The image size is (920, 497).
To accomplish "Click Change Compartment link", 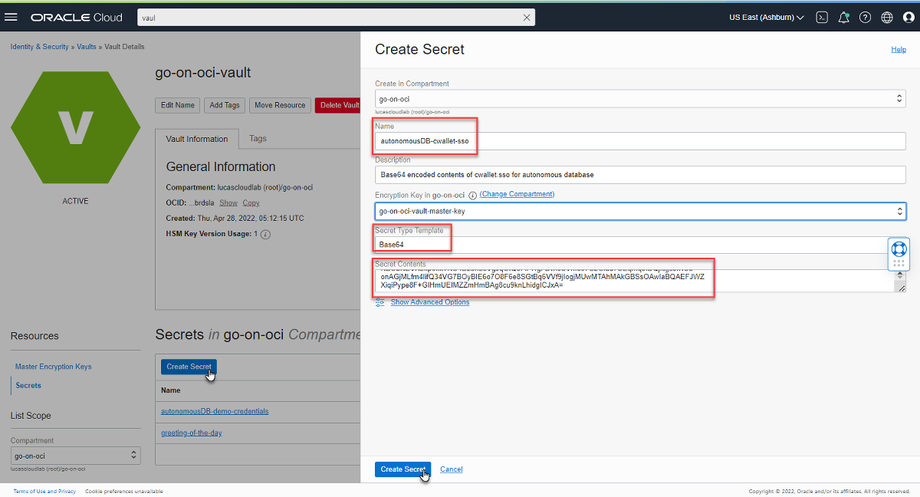I will tap(517, 195).
